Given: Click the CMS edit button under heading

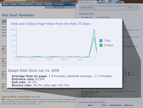Looking at the screenshot, I should (x=4, y=21).
